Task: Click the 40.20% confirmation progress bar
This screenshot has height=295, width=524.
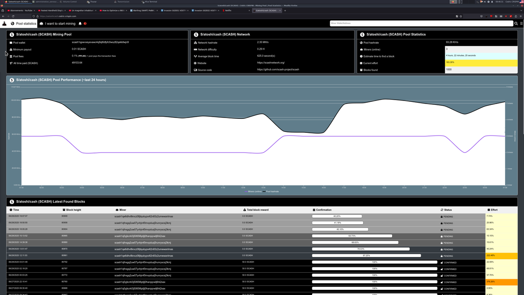Action: (337, 216)
